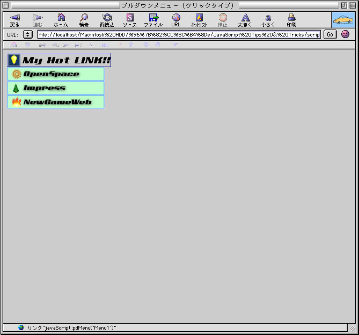Image resolution: width=359 pixels, height=335 pixels.
Task: Click the flame icon next to NowGameWeb
Action: pos(17,102)
